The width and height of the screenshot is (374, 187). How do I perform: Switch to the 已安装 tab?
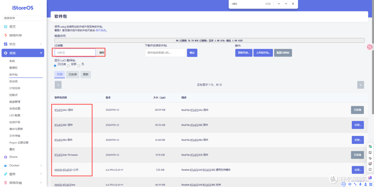[73, 75]
